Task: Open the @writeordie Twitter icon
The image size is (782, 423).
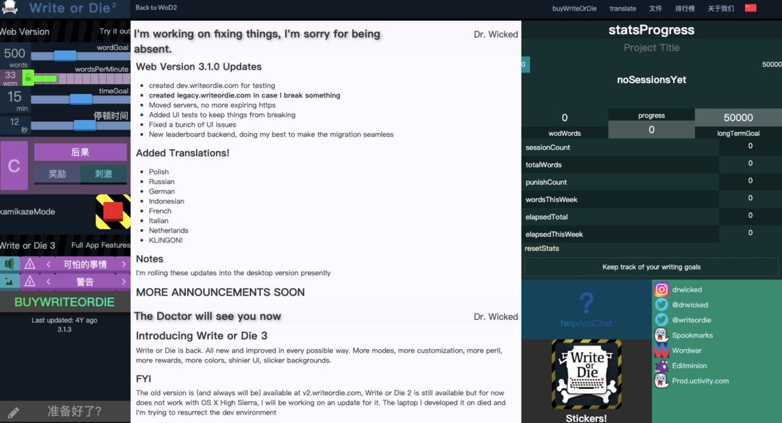Action: point(661,320)
